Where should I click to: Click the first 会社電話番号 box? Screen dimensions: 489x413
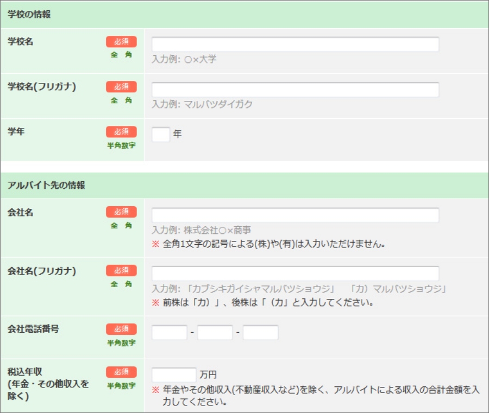(x=170, y=333)
